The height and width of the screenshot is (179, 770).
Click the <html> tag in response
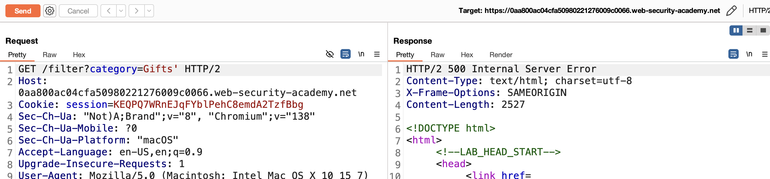coord(424,140)
